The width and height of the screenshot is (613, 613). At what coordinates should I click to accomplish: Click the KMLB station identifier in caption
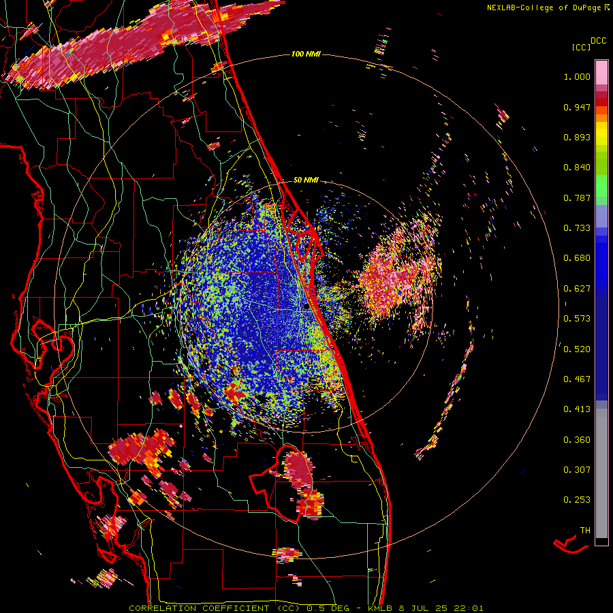[x=381, y=608]
